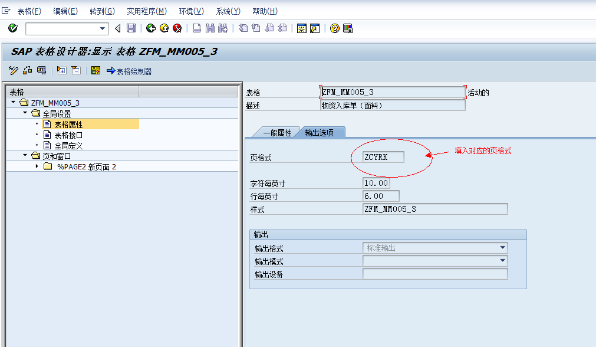Select the %PAGE2 新页面 2 page label
The image size is (596, 347).
87,167
